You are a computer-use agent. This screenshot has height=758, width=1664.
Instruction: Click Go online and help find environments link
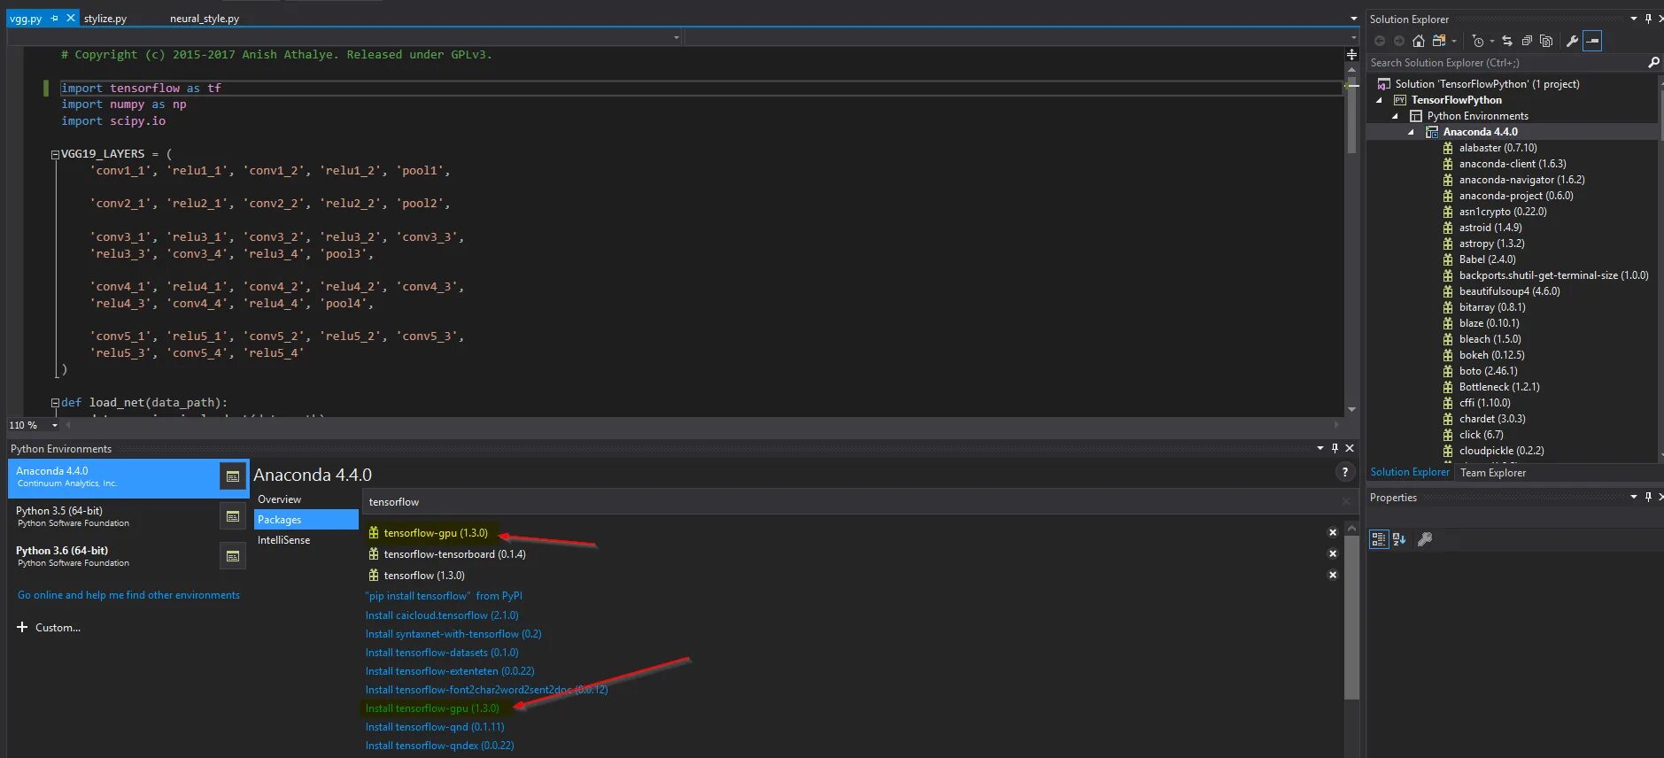tap(128, 595)
